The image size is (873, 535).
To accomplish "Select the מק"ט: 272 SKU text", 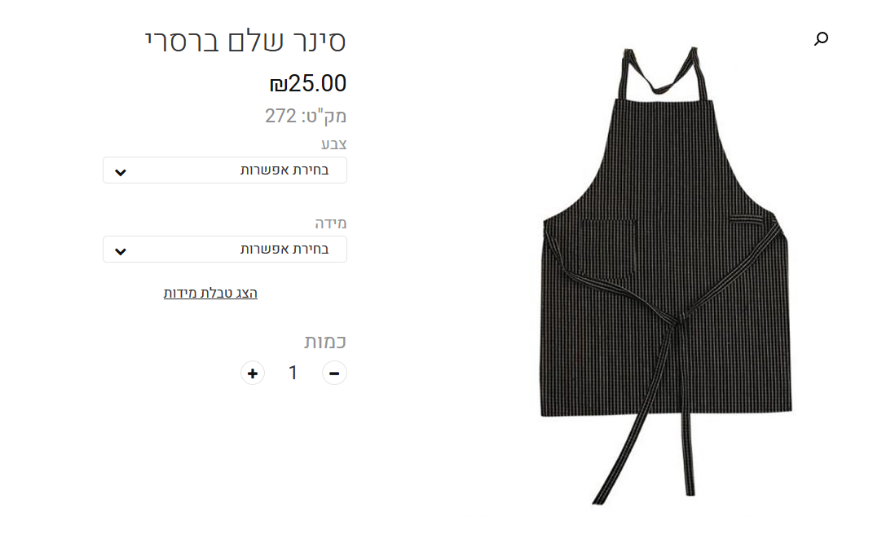I will click(x=306, y=116).
